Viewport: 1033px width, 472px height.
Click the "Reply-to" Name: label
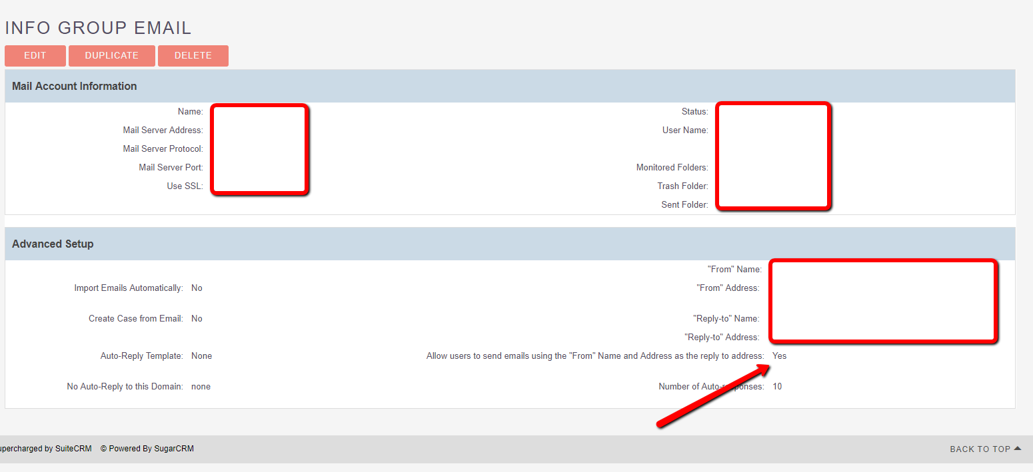tap(726, 319)
